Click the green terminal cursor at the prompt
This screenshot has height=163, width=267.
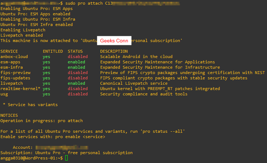pyautogui.click(x=67, y=158)
